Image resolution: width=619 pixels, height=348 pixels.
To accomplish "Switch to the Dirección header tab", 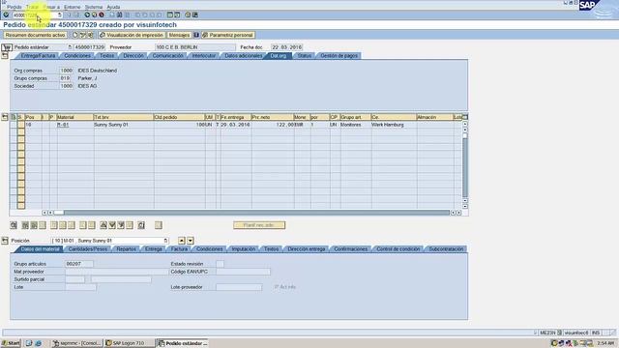I will [133, 56].
